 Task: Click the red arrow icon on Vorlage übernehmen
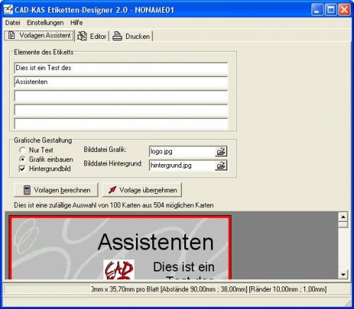[x=113, y=190]
